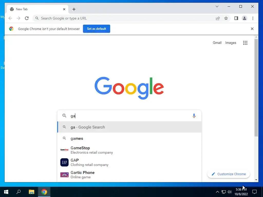The image size is (263, 197).
Task: Open the tab search chevron
Action: [217, 6]
